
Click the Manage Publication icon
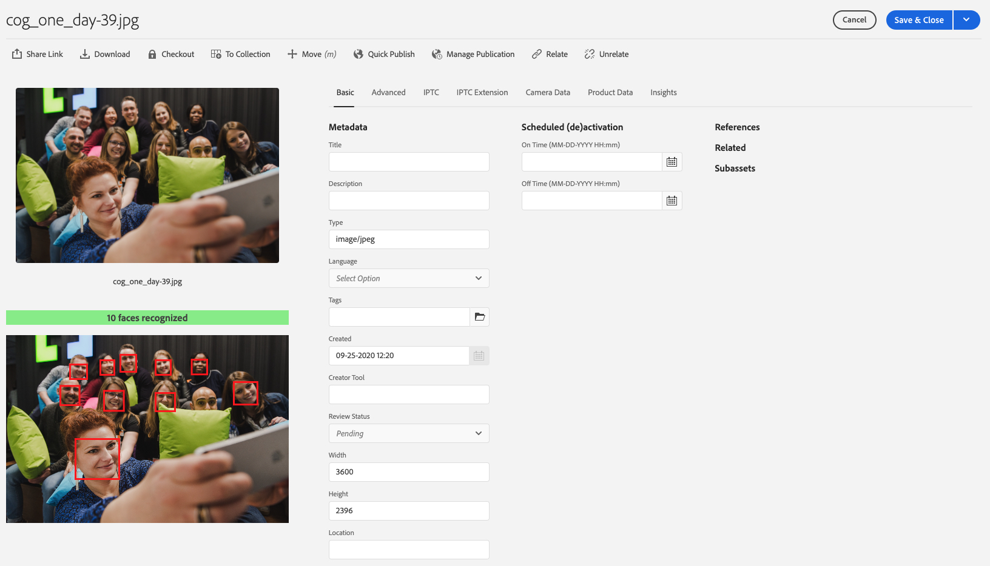click(x=437, y=54)
